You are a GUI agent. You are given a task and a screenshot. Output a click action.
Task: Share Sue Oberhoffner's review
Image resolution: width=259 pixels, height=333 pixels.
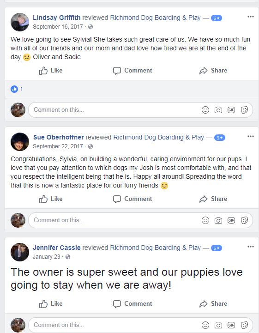[x=213, y=199]
